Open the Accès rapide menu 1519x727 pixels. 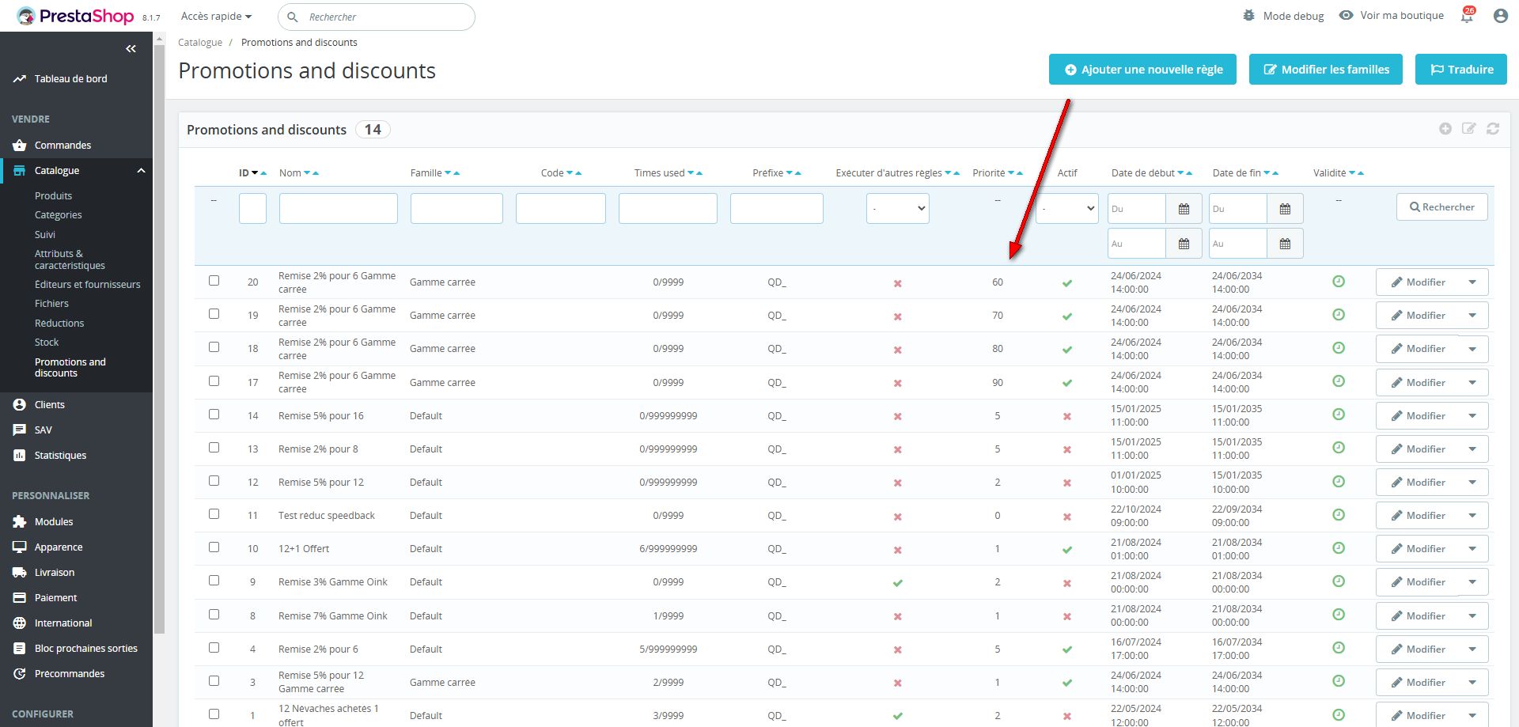pyautogui.click(x=216, y=17)
